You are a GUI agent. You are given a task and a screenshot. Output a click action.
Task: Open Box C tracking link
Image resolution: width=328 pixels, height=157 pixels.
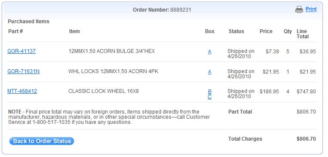[210, 97]
